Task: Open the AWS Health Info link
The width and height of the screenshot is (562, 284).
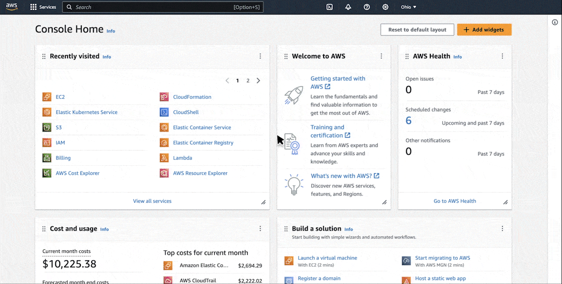Action: point(458,57)
